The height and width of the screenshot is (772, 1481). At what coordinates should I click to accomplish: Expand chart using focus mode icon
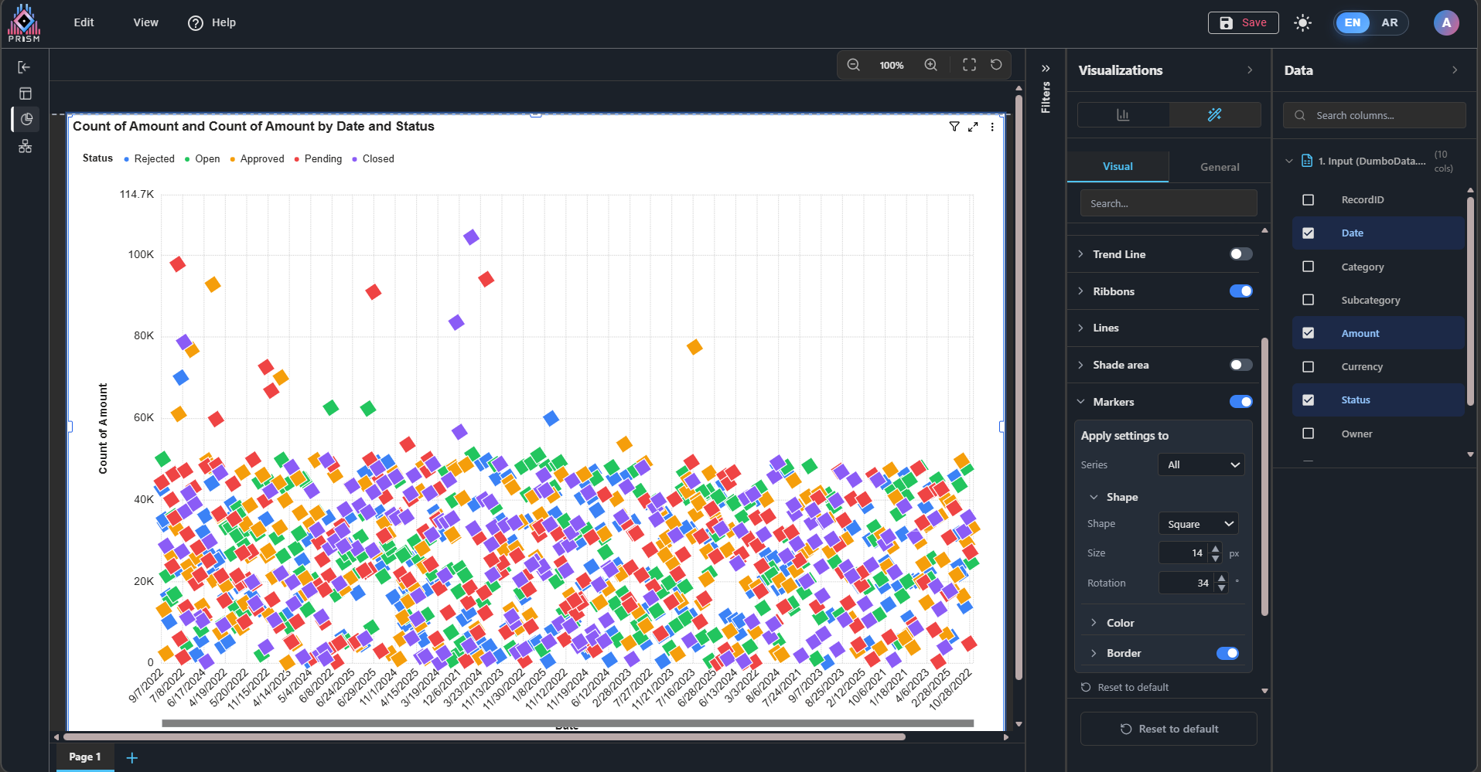pyautogui.click(x=973, y=127)
